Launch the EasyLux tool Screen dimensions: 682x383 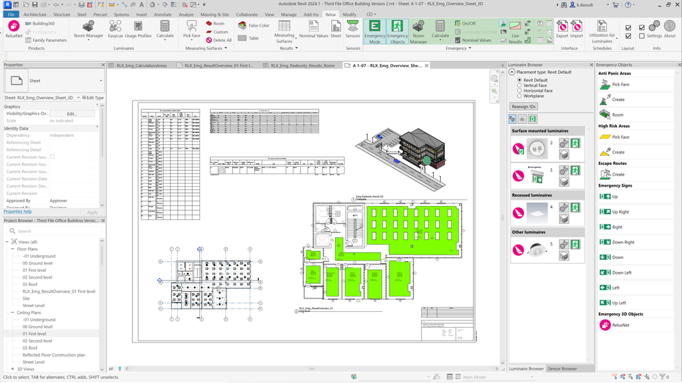click(115, 29)
